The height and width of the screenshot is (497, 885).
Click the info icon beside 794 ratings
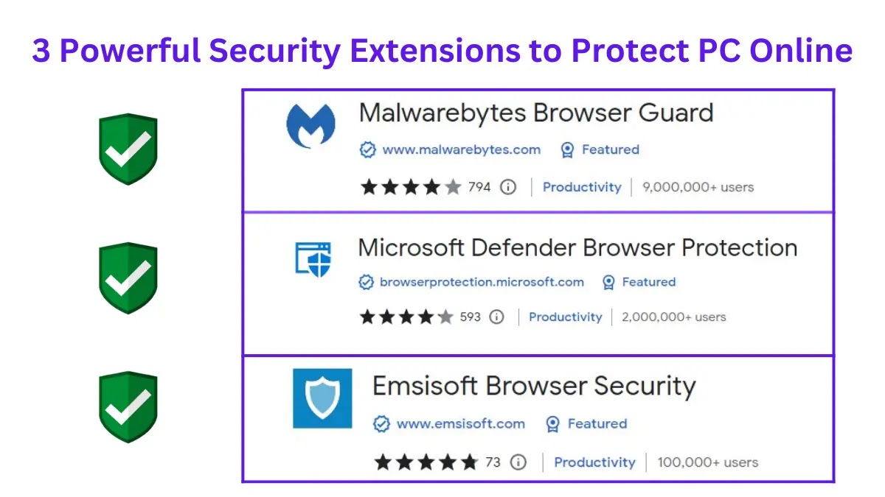tap(508, 187)
